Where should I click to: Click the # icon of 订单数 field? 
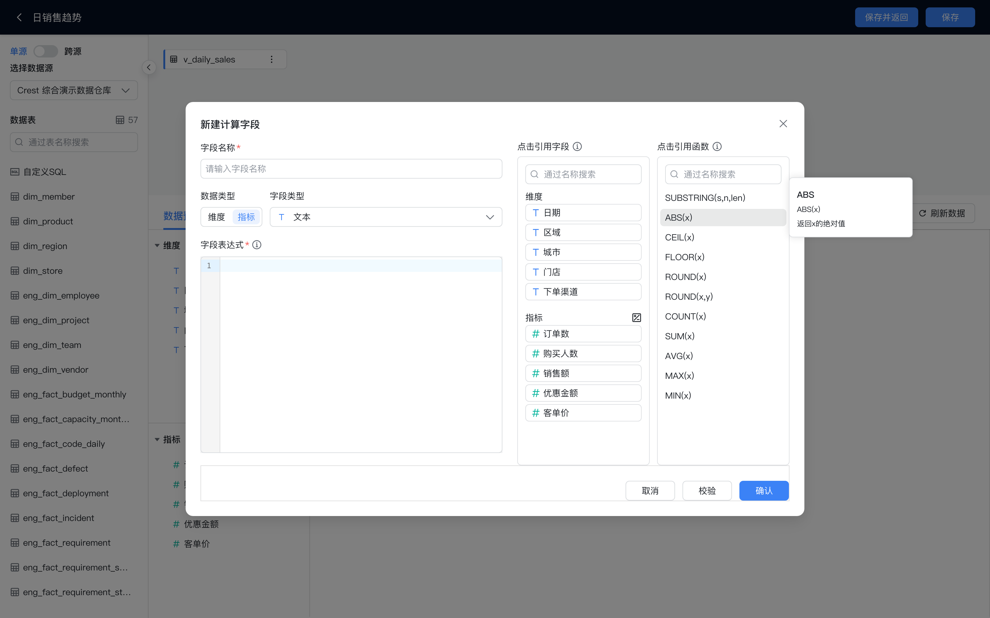pos(536,333)
